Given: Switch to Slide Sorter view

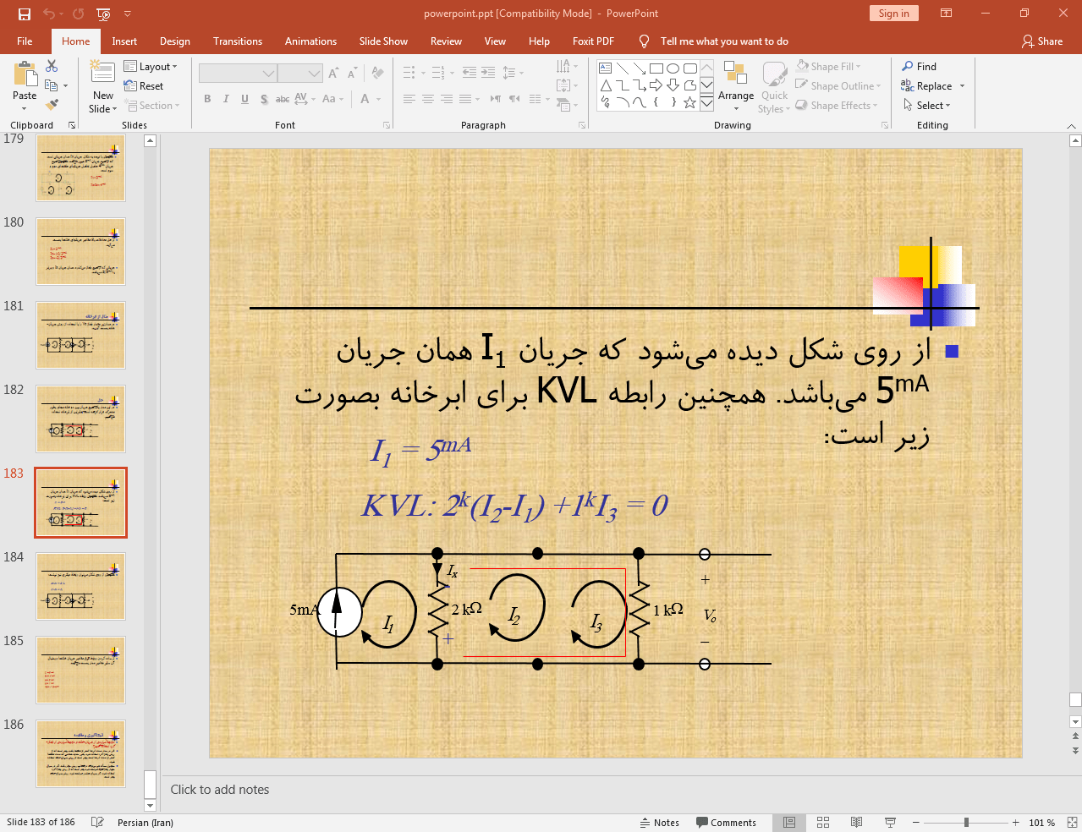Looking at the screenshot, I should pyautogui.click(x=823, y=823).
